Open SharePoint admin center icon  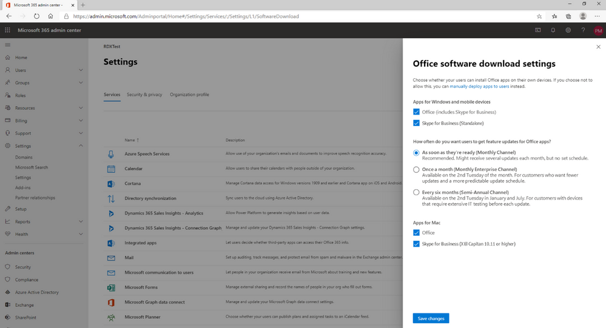[x=8, y=318]
